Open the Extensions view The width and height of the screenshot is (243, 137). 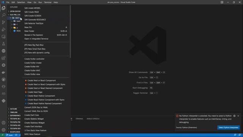(3, 58)
